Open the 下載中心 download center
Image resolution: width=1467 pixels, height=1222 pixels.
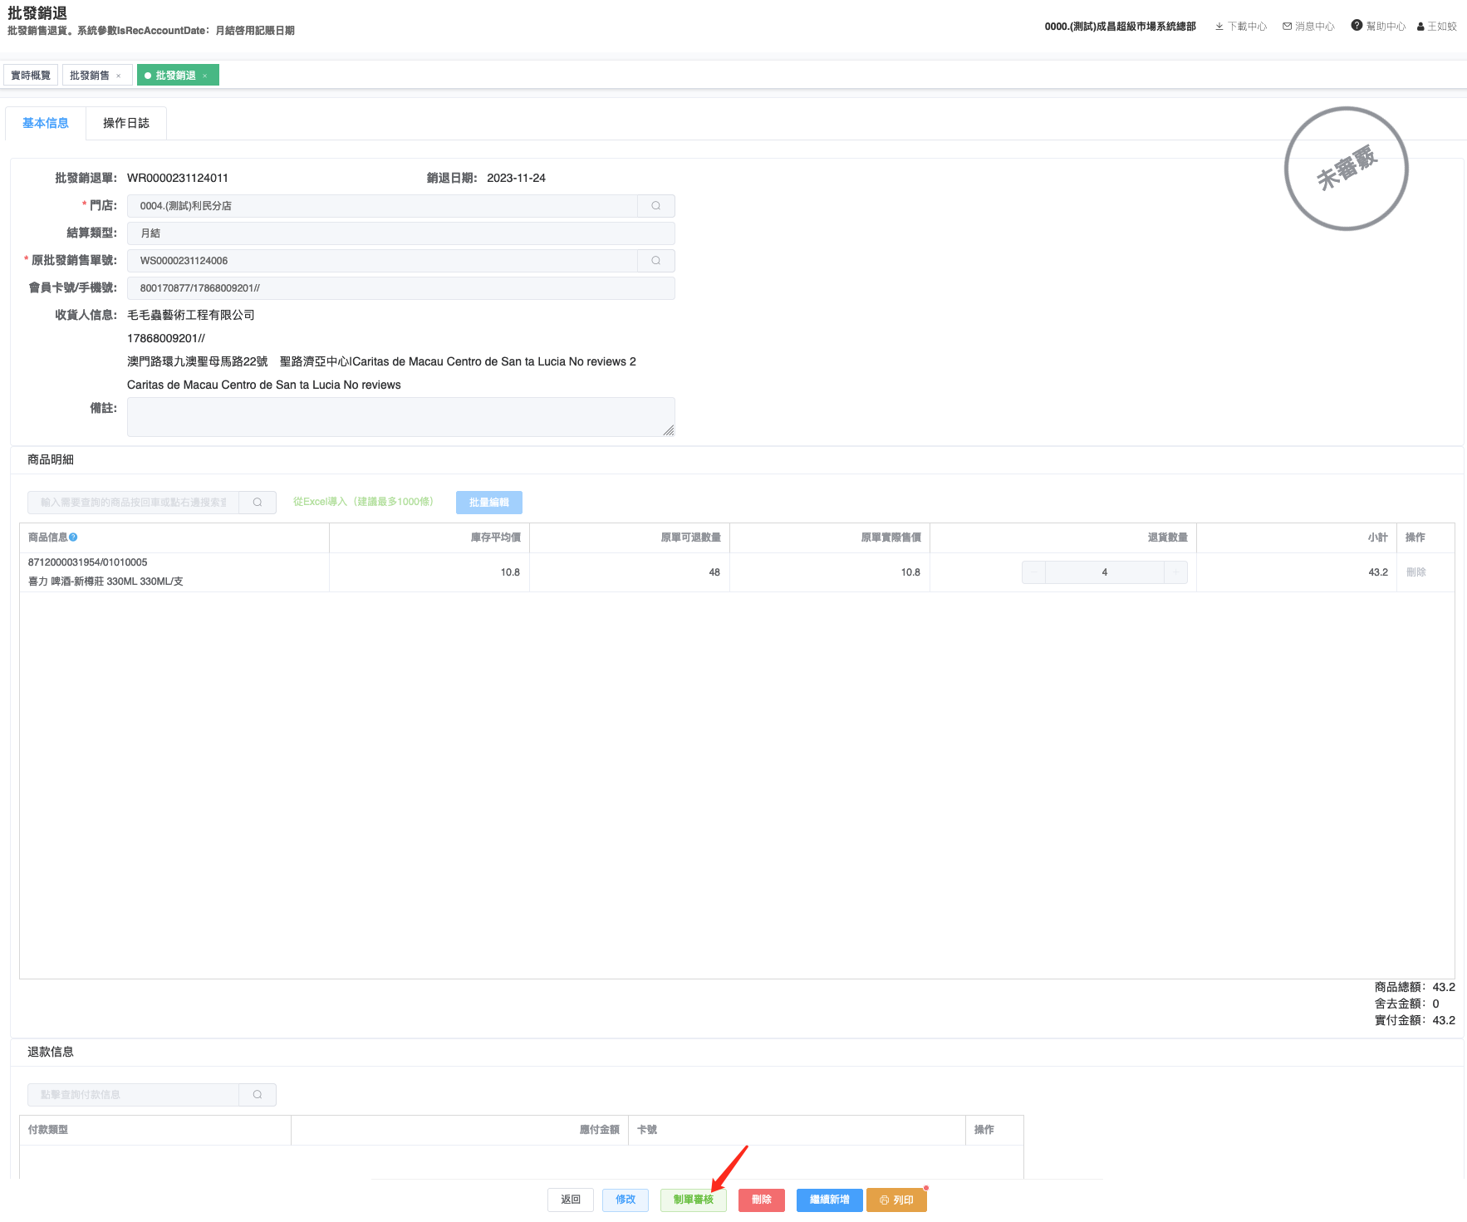point(1240,27)
